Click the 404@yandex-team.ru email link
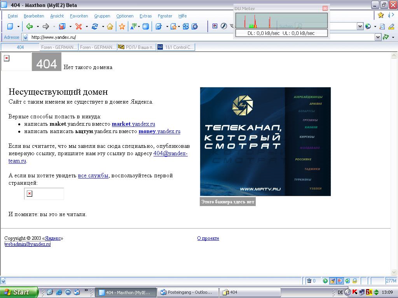This screenshot has height=298, width=398. [170, 153]
